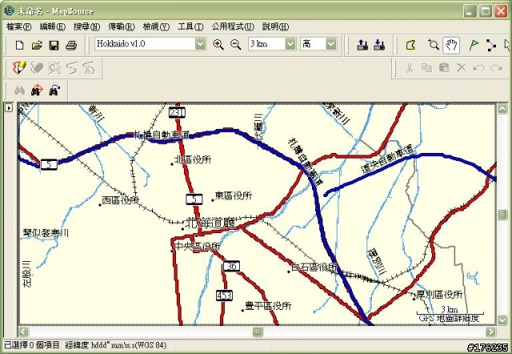Click the 琴似發寒川 river label
The width and height of the screenshot is (512, 354).
coord(46,233)
